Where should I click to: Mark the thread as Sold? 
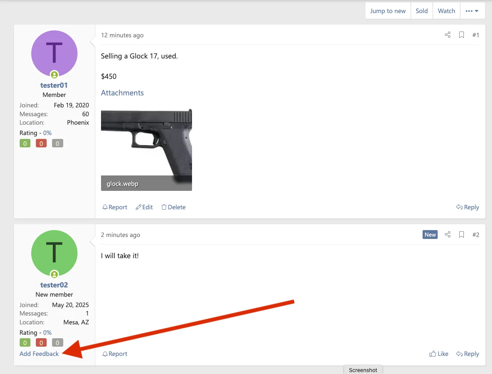tap(422, 11)
